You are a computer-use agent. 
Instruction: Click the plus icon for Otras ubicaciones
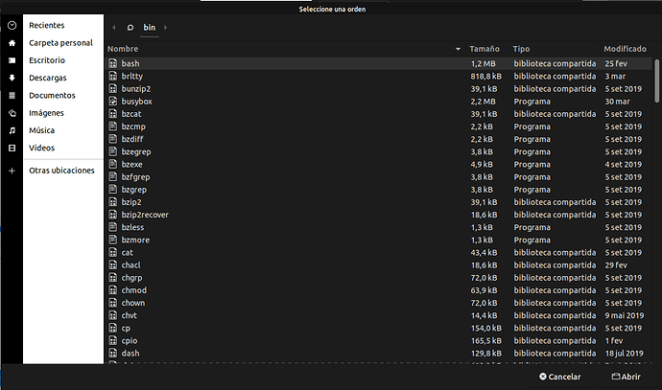(12, 171)
